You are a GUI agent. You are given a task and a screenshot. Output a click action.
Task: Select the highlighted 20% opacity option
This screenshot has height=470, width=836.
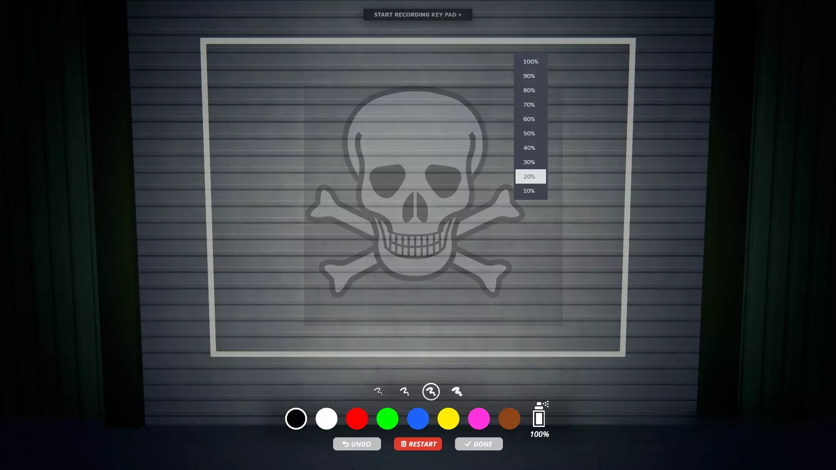[530, 177]
